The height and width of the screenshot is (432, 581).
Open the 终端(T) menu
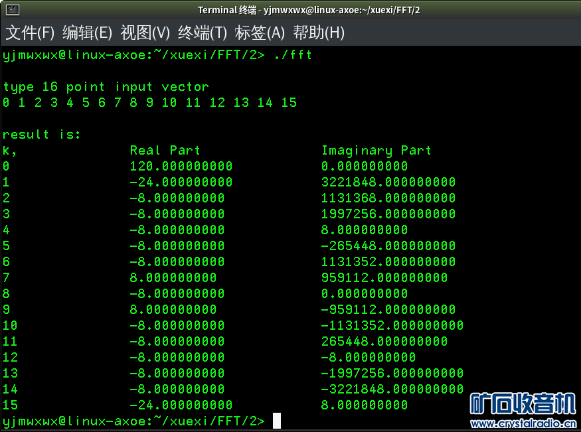[203, 33]
